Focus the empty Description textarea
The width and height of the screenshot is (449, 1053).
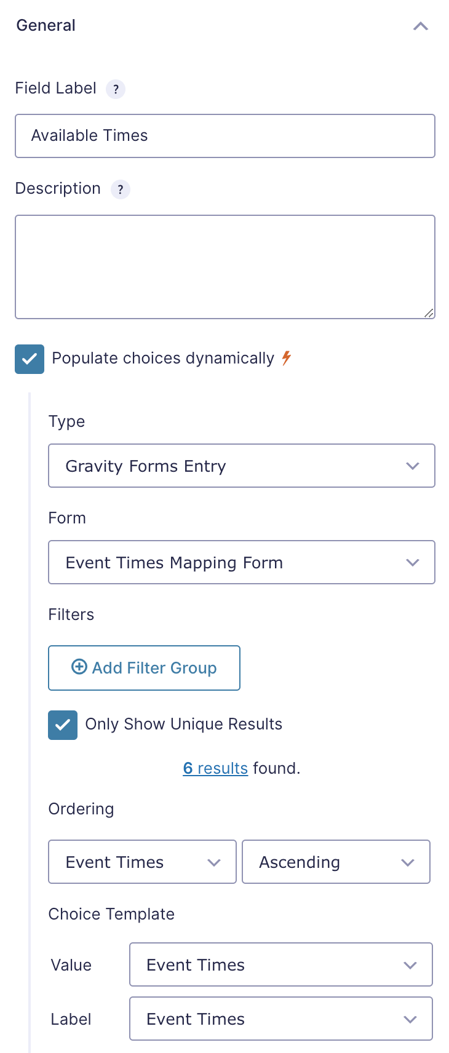(224, 264)
